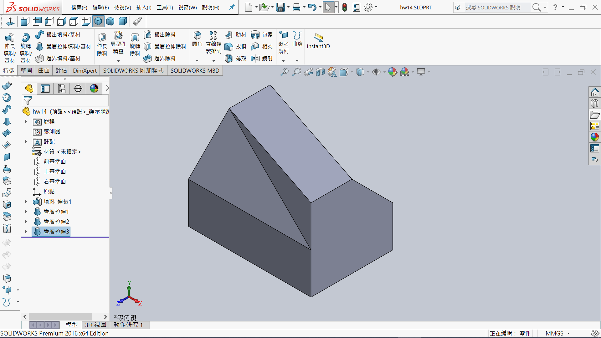This screenshot has height=338, width=601.
Task: Click the Instant3D ruler icon
Action: pos(318,37)
